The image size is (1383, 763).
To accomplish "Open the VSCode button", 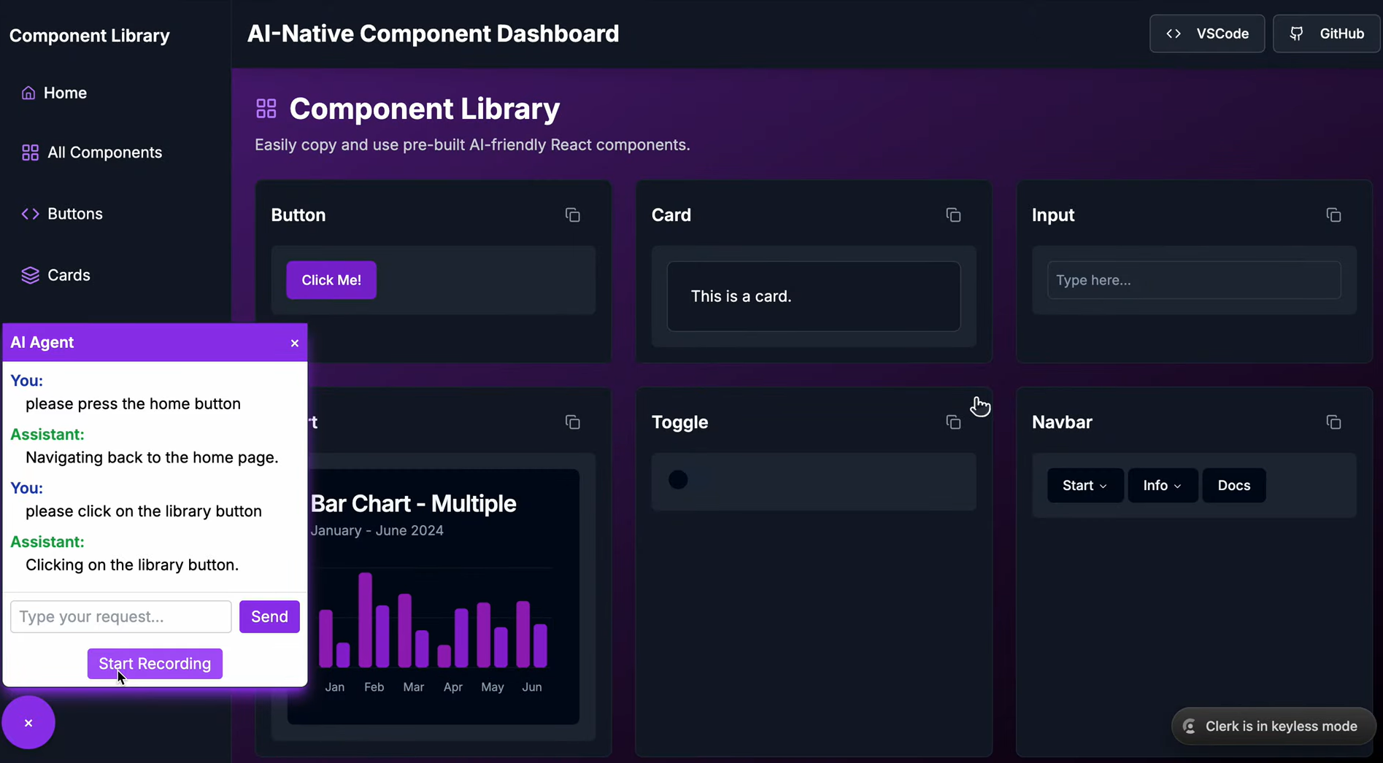I will [1207, 34].
